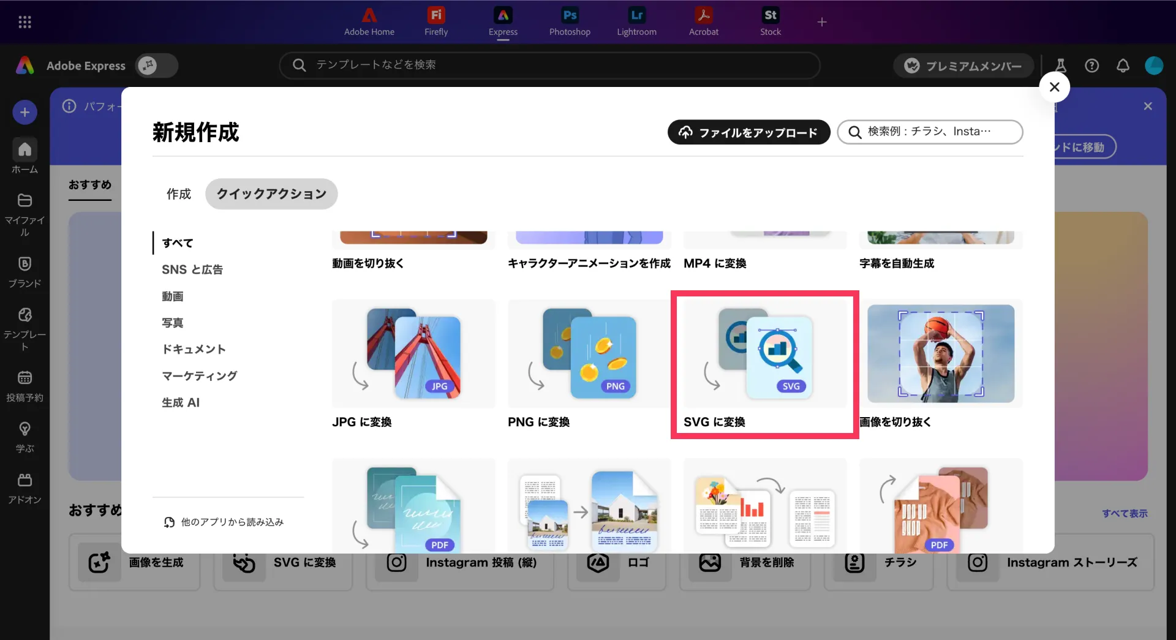Open Adobe Stock from the app bar
Viewport: 1176px width, 640px height.
[x=770, y=21]
